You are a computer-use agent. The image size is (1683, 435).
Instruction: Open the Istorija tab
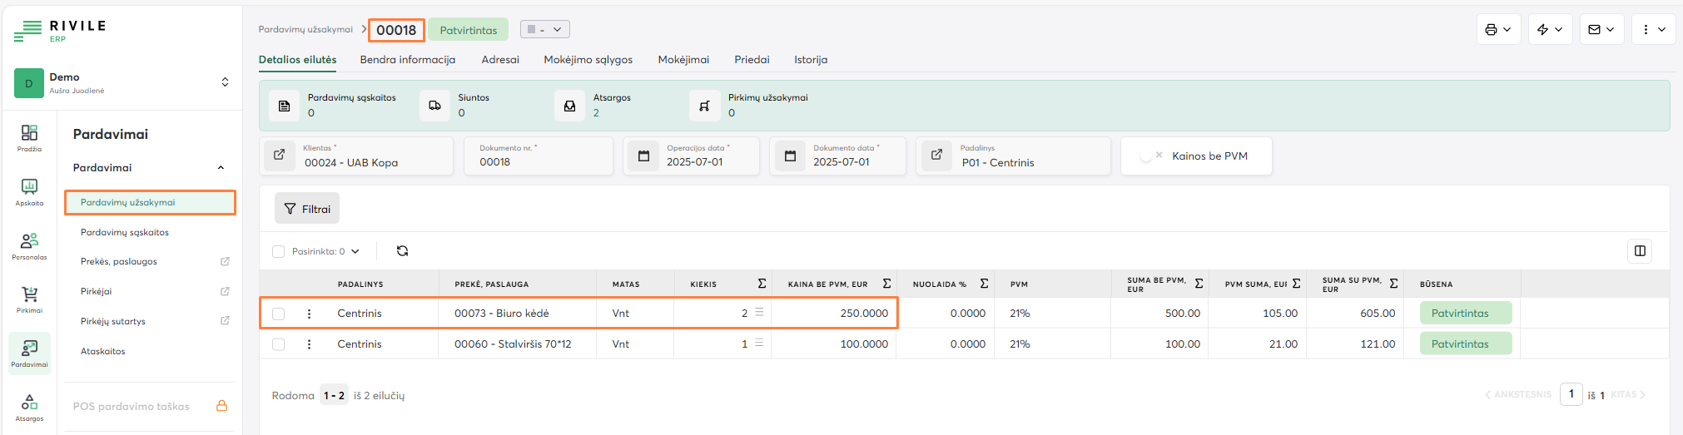(x=810, y=60)
